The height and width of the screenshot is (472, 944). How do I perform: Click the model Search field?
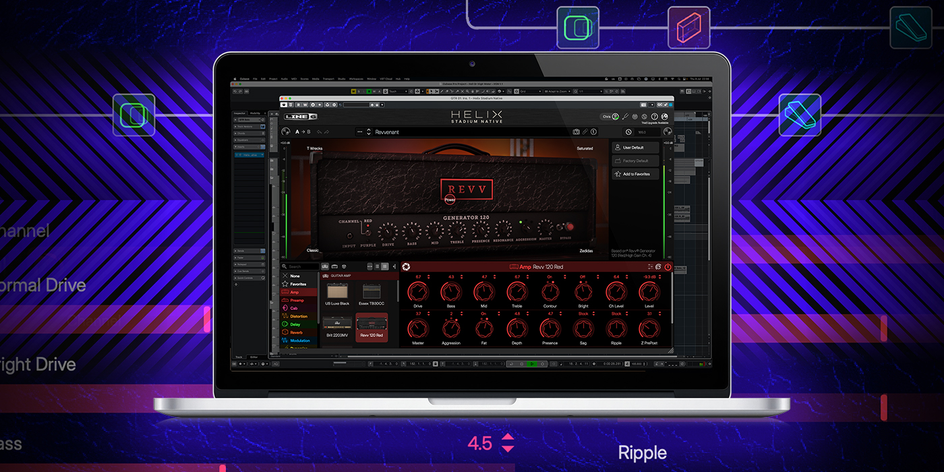click(300, 266)
